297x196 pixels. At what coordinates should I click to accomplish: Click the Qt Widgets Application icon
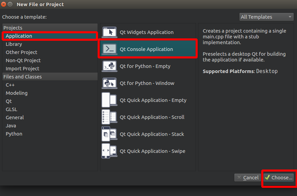[x=109, y=32]
